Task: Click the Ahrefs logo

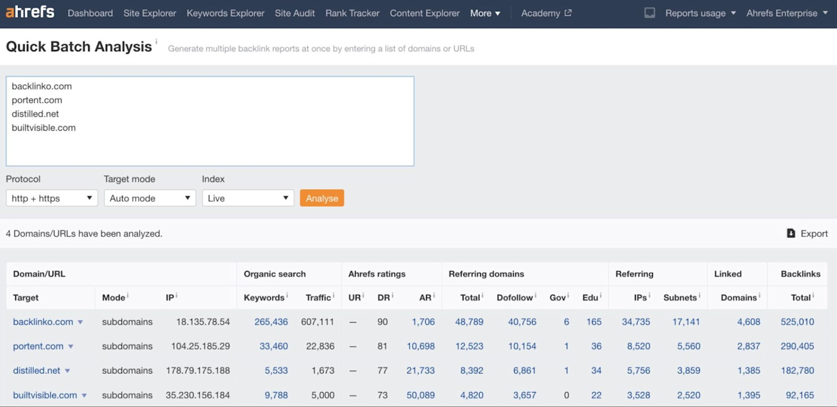Action: [x=30, y=12]
